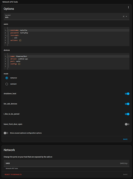Screen dimensions: 133x179
Task: Click Reset to Defaults in Network
Action: [x=13, y=174]
